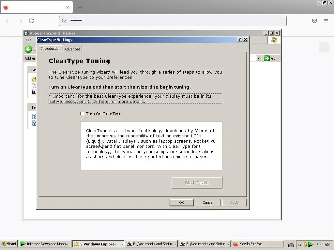Click the second help question icon in sidebar
The height and width of the screenshot is (250, 334).
[34, 123]
